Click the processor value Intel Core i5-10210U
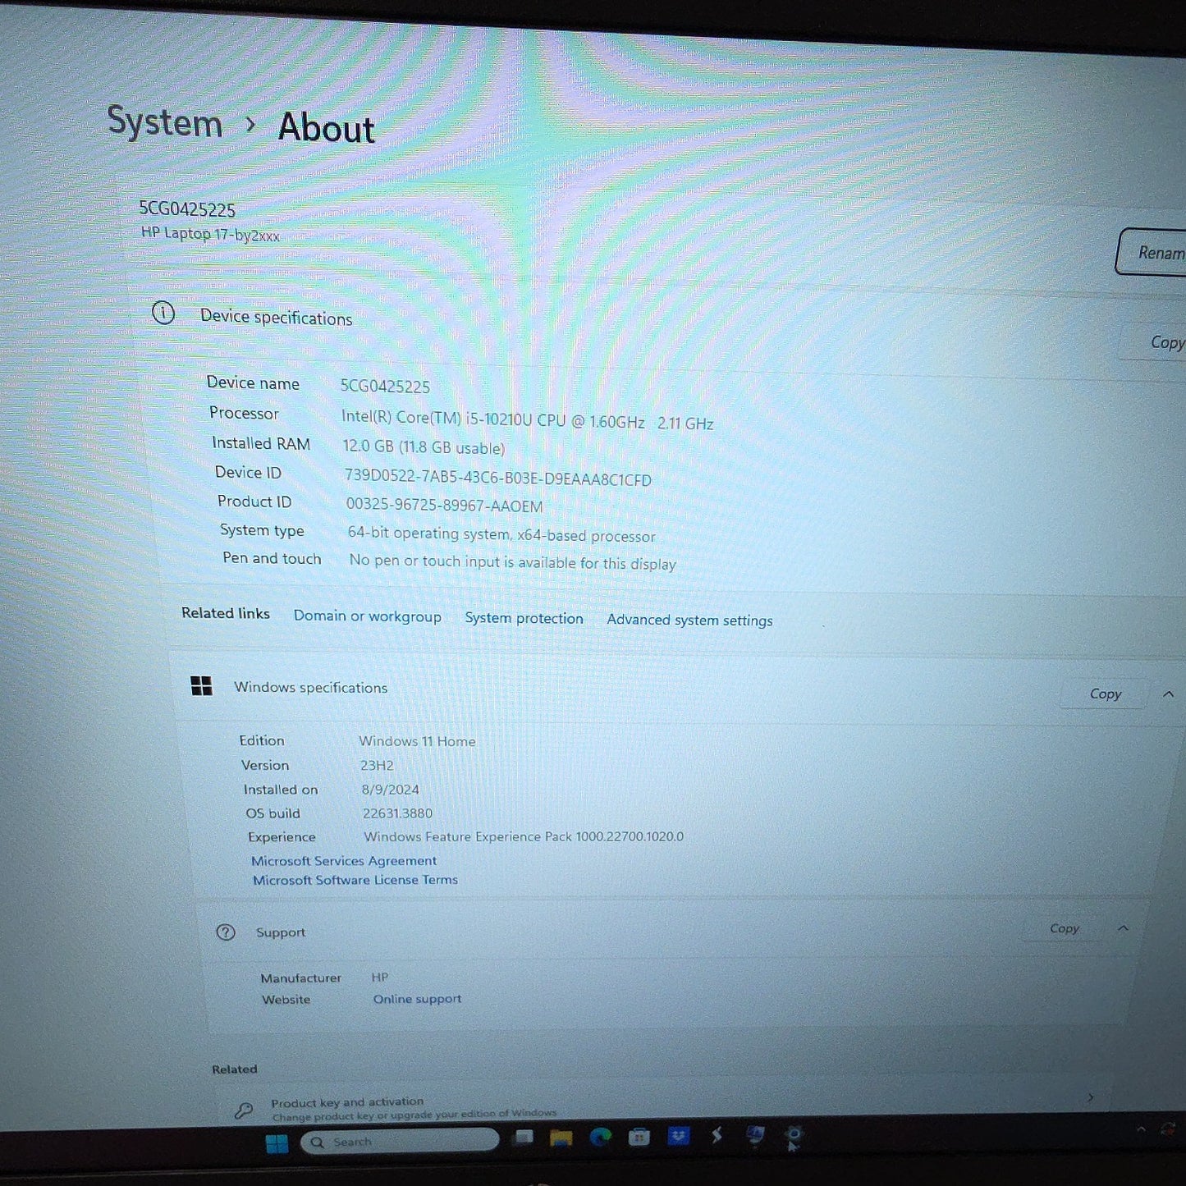Image resolution: width=1186 pixels, height=1186 pixels. point(527,419)
